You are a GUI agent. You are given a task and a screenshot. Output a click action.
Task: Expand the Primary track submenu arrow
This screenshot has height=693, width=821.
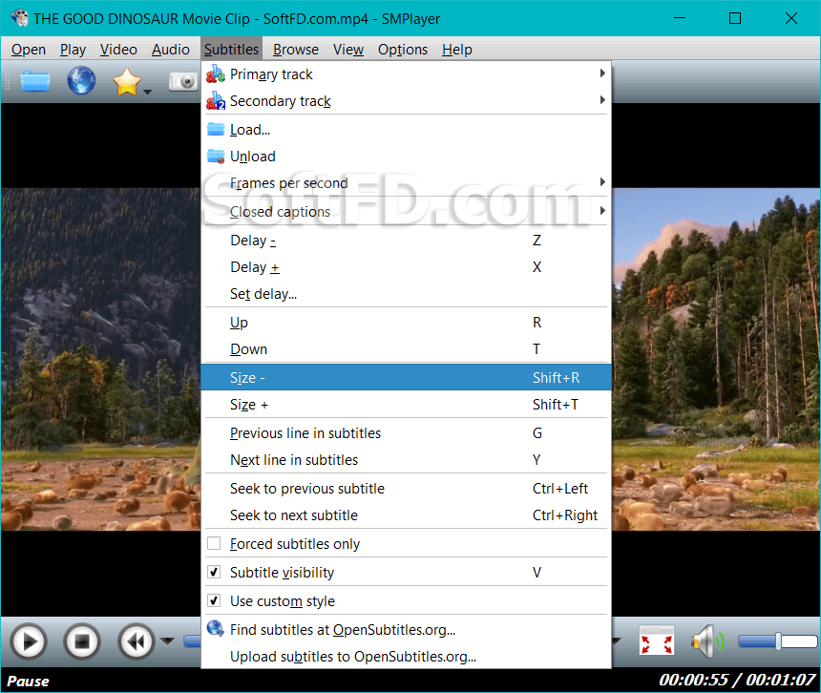coord(602,73)
